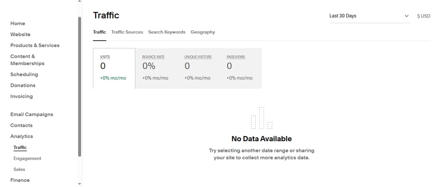
Task: Select Analytics in the sidebar
Action: (22, 136)
